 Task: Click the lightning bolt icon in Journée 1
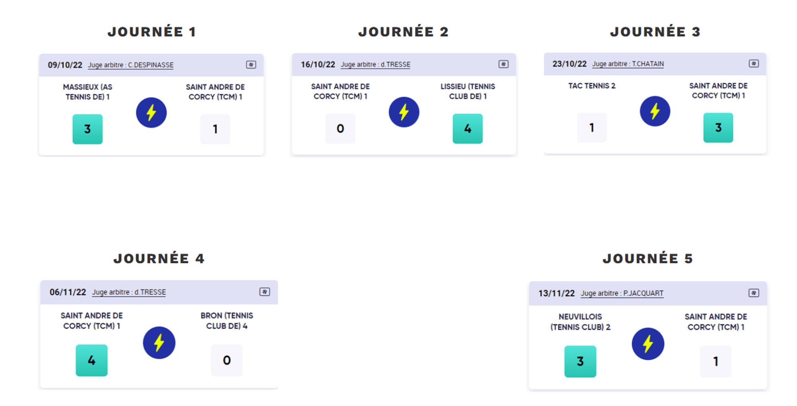point(151,113)
